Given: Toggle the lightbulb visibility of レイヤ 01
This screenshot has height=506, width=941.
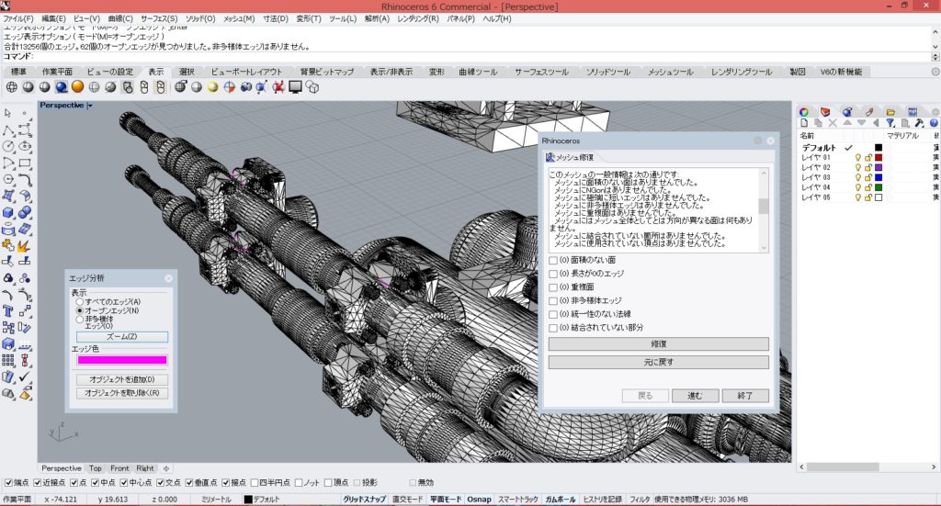Looking at the screenshot, I should [x=858, y=157].
